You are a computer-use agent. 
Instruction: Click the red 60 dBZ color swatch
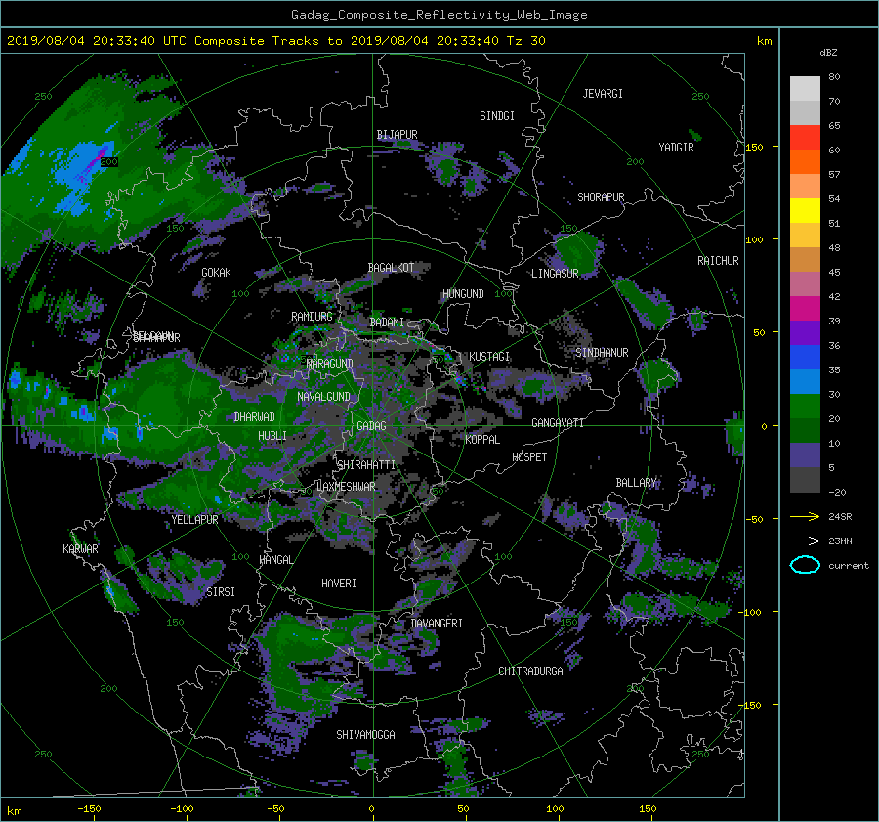pos(805,138)
